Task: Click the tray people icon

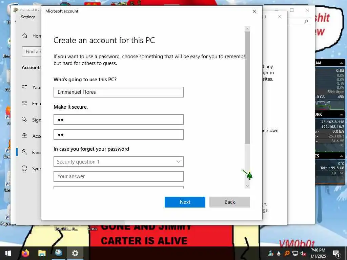Action: (271, 253)
